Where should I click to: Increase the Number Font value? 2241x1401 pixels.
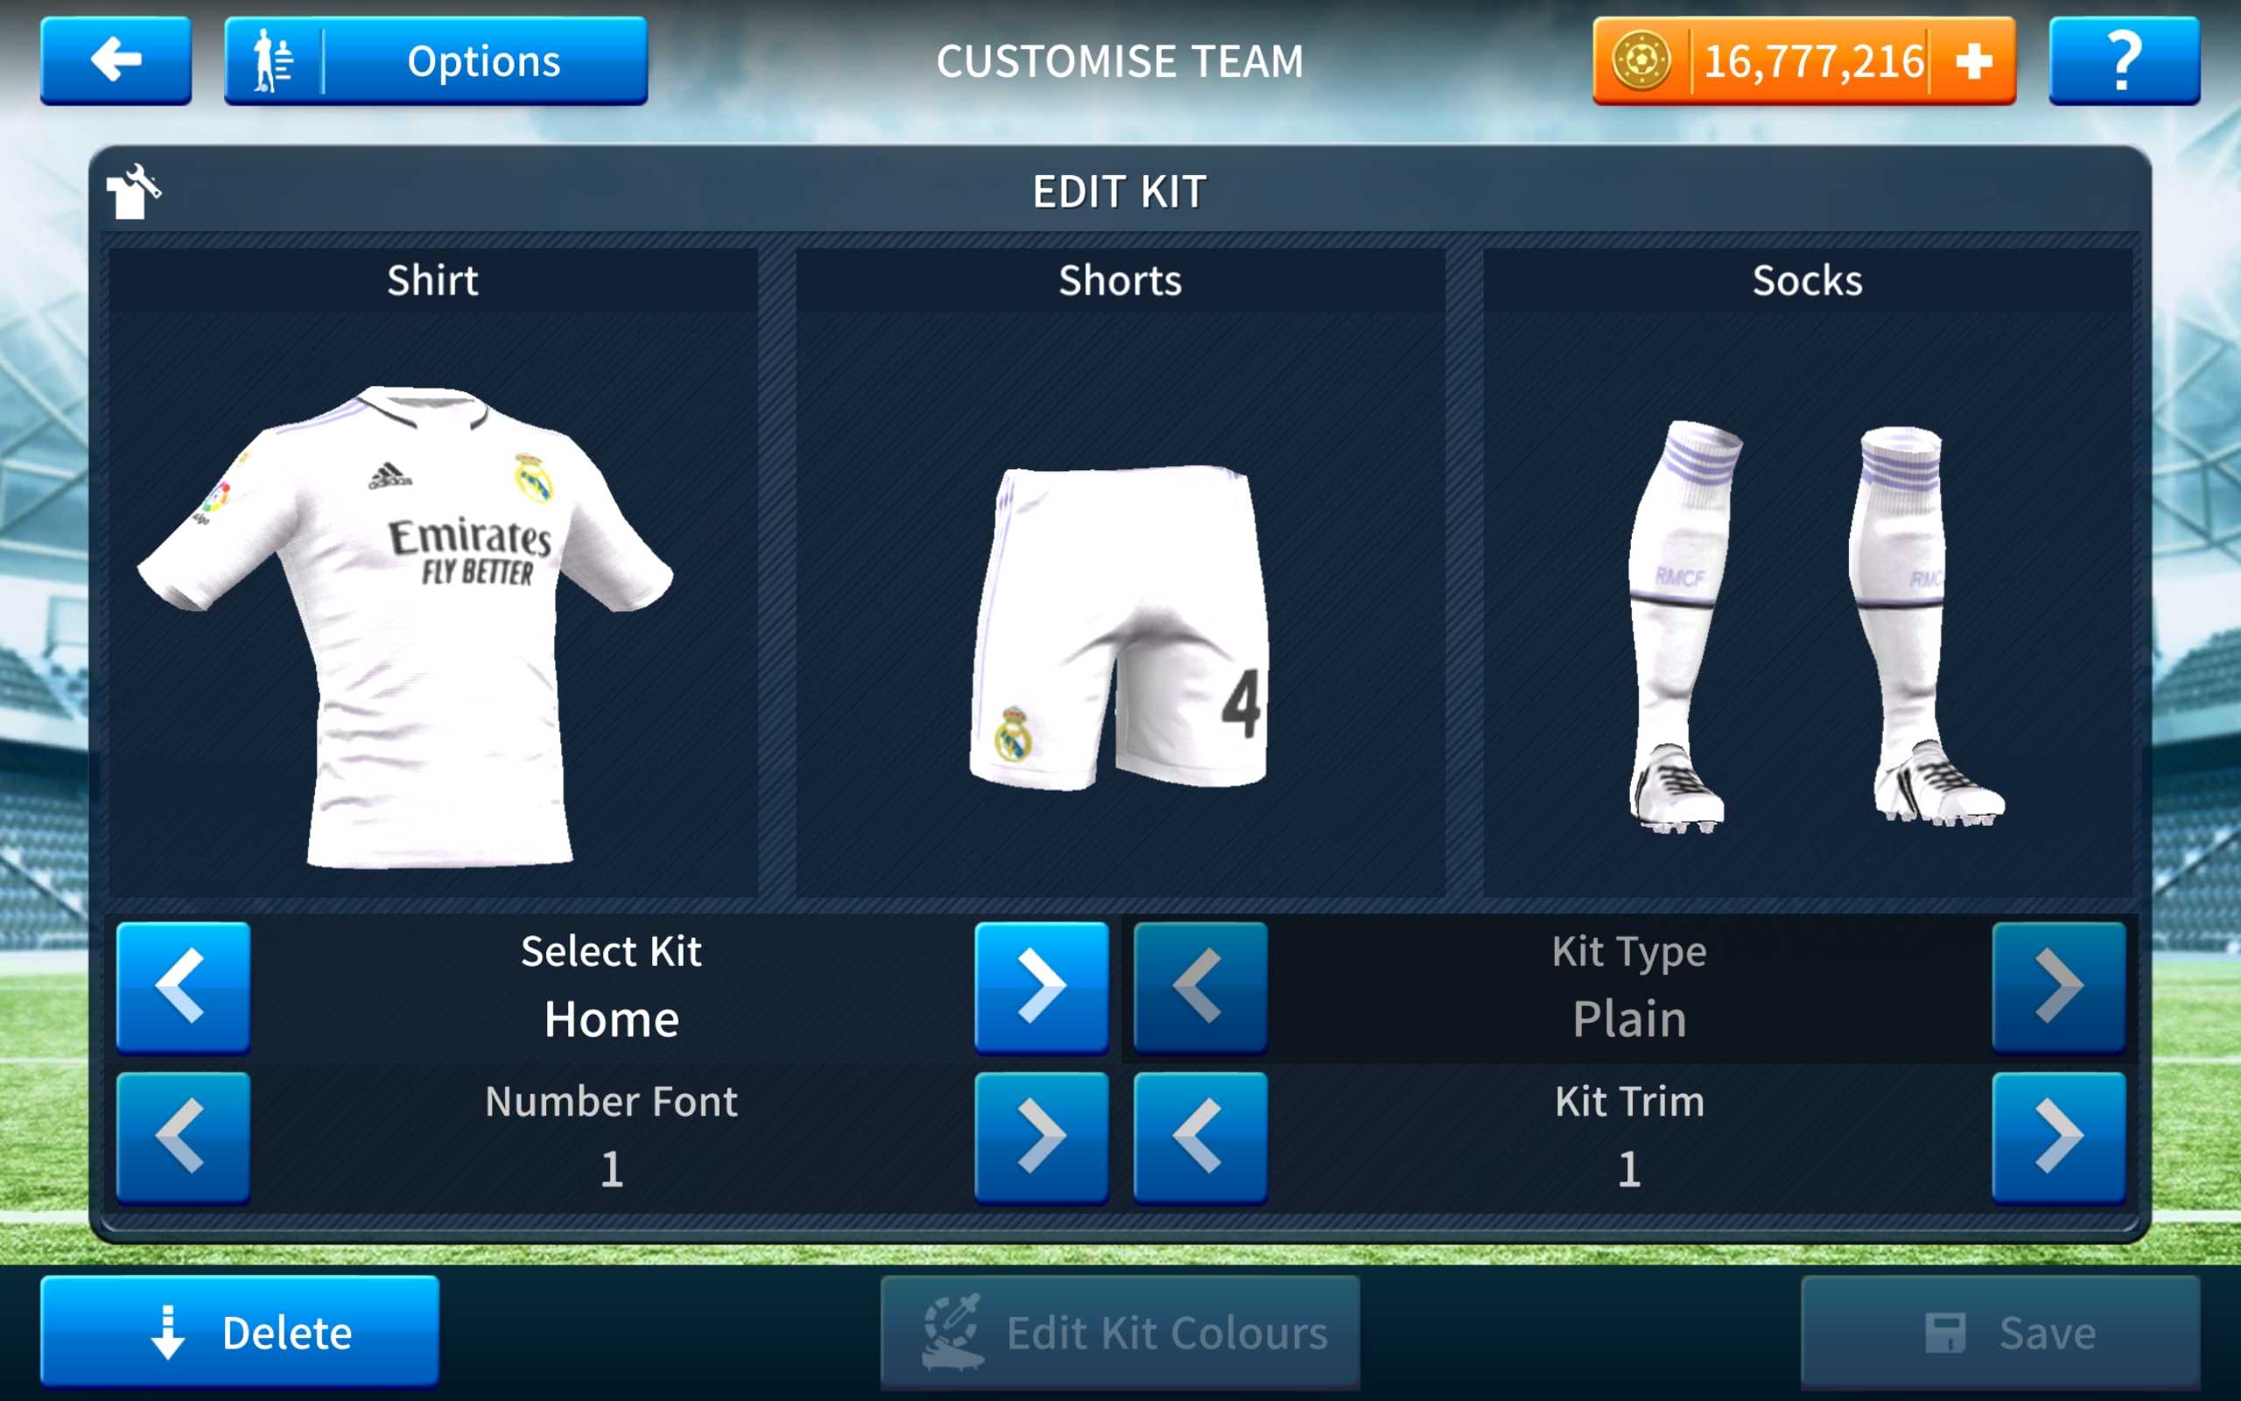coord(1041,1137)
